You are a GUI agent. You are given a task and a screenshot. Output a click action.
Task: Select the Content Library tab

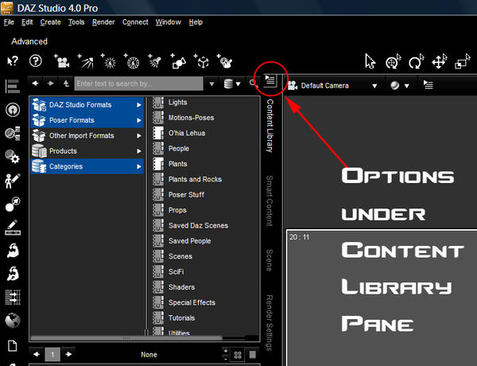(x=270, y=126)
